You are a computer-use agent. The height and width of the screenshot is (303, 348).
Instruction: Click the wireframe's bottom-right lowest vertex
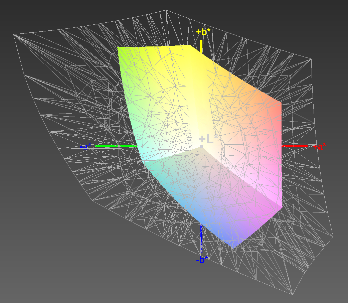293,294
